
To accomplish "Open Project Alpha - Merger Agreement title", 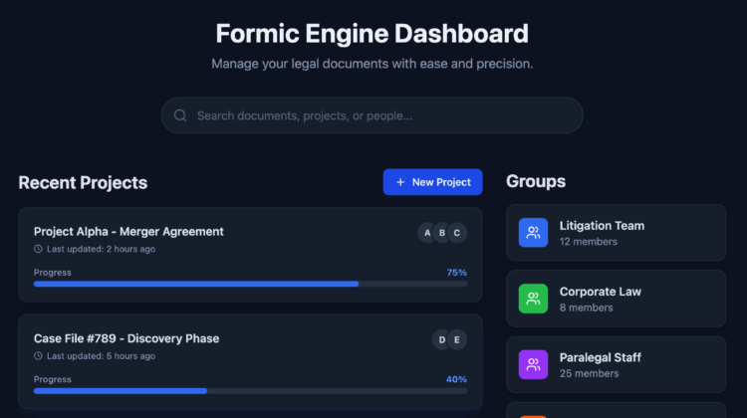I will [x=128, y=232].
